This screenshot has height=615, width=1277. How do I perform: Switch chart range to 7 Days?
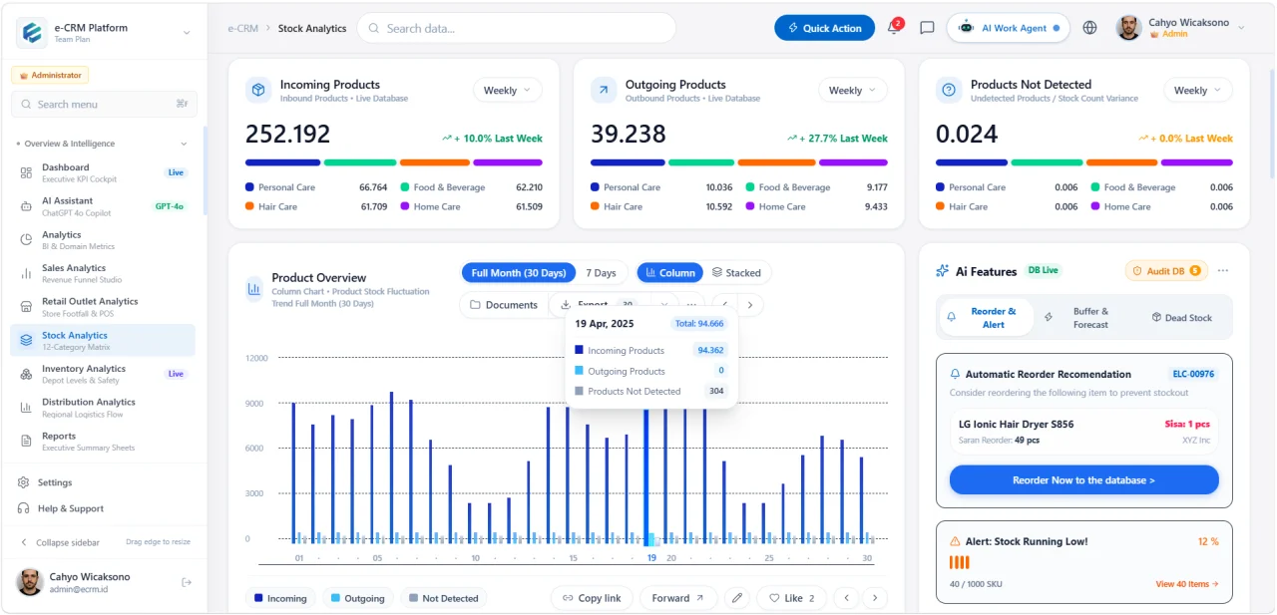click(x=601, y=273)
